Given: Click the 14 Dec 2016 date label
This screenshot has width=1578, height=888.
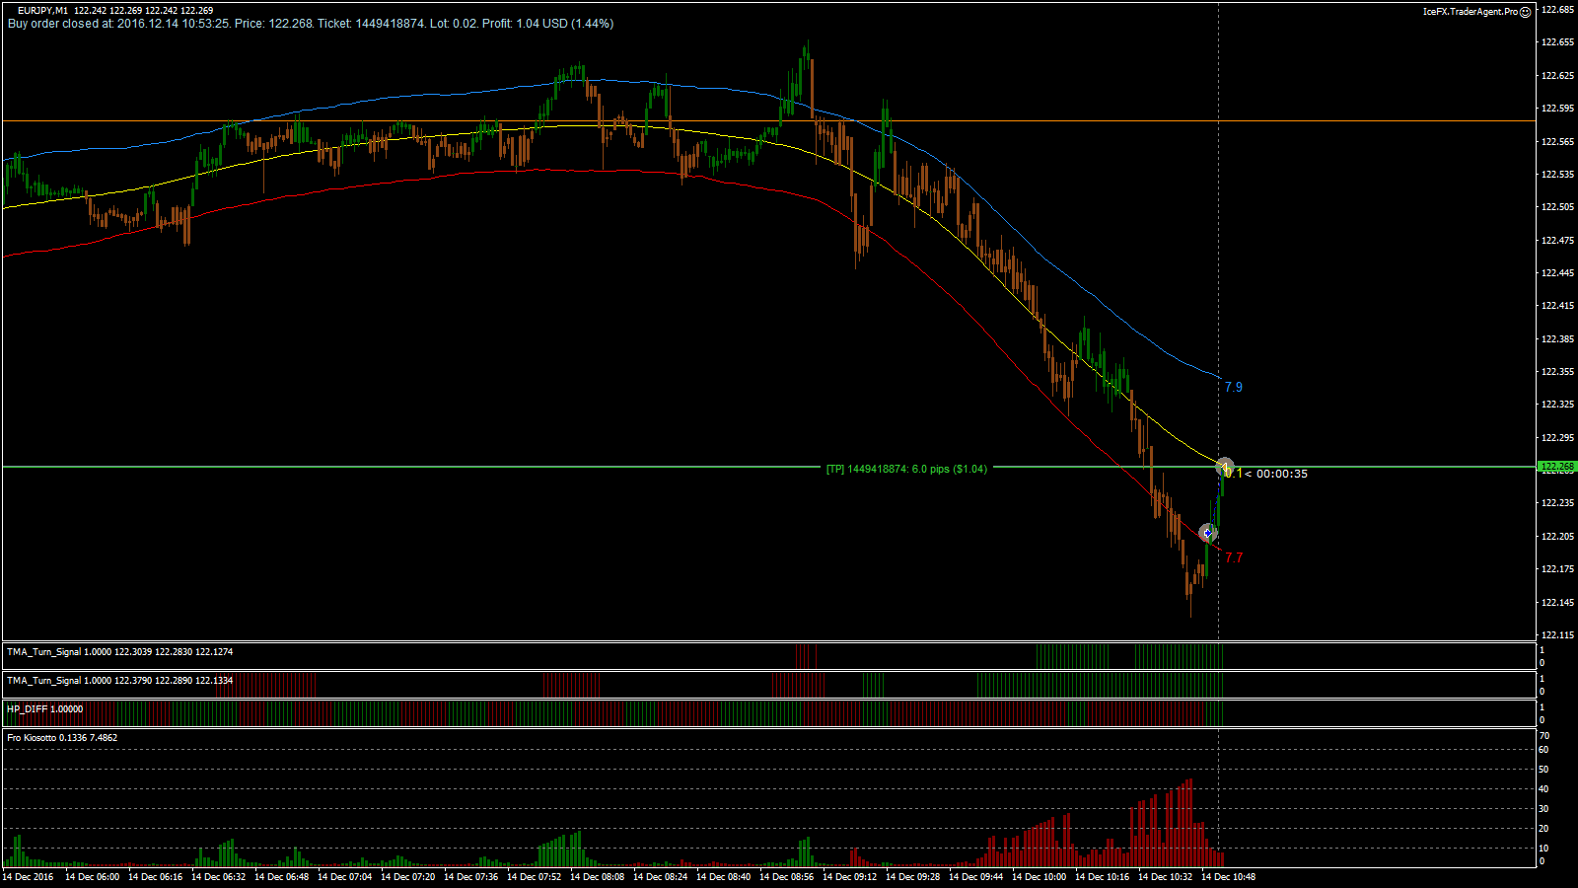Looking at the screenshot, I should [x=29, y=876].
